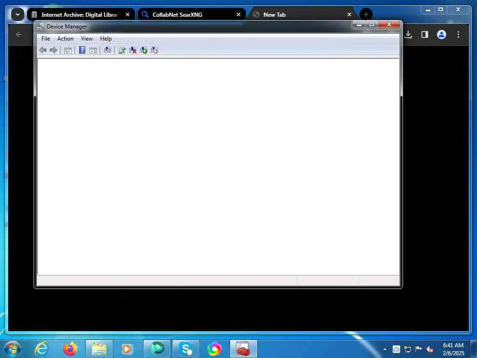This screenshot has height=358, width=477.
Task: Open the Help menu in Device Manager
Action: 106,39
